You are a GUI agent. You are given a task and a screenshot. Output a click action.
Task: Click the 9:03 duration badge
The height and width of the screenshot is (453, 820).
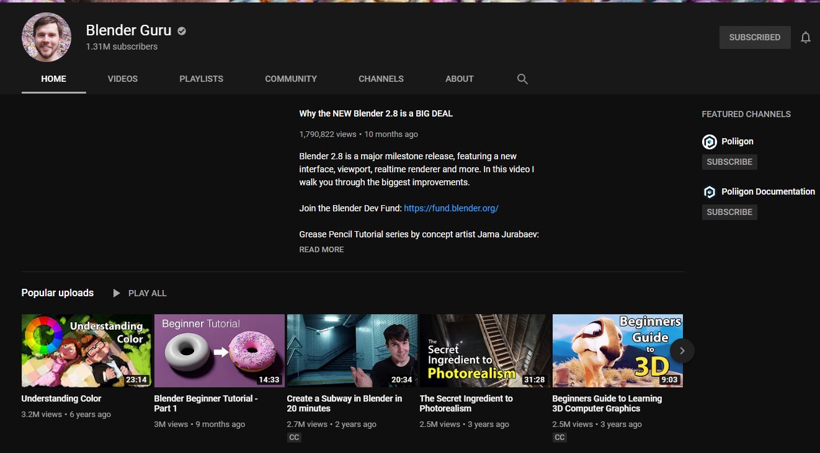tap(669, 380)
